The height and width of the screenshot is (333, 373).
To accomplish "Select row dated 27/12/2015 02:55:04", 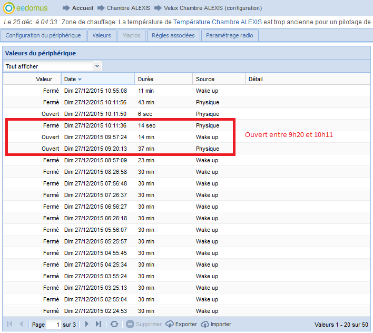I will 186,299.
